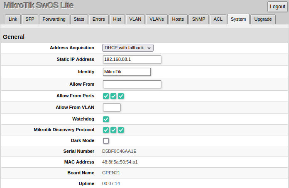289x188 pixels.
Task: Open the Hist tab
Action: tap(117, 19)
